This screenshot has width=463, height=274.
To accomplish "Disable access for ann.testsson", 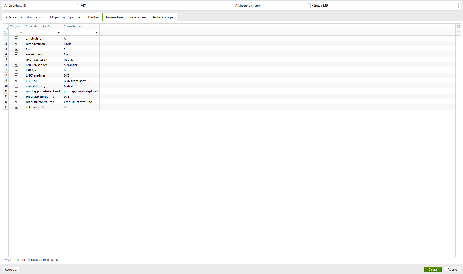I will click(16, 38).
